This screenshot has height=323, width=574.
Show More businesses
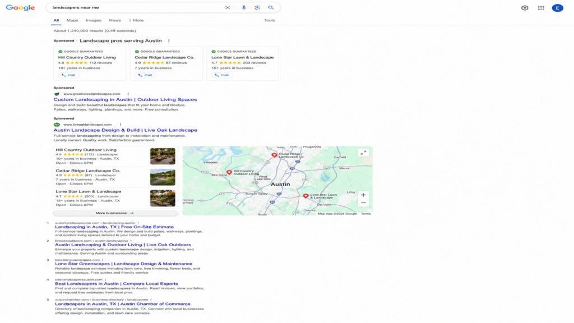pos(115,213)
